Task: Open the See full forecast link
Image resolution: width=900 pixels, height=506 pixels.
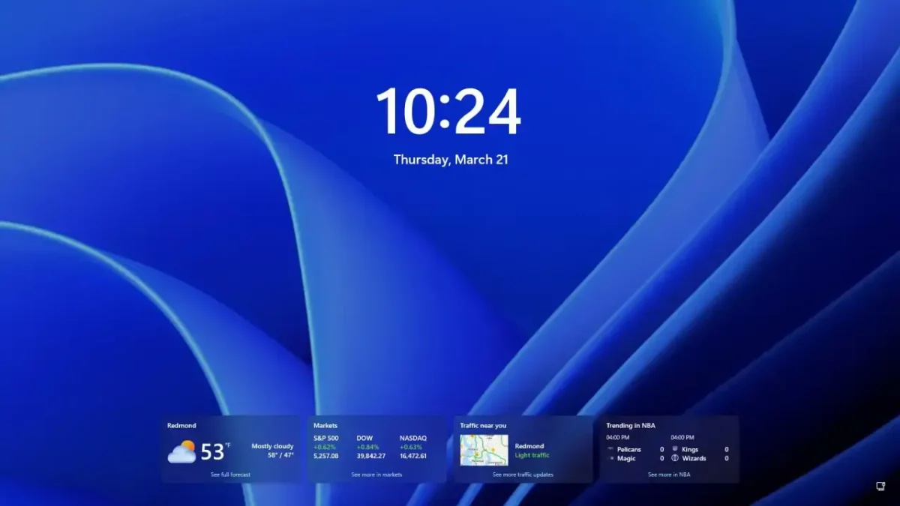Action: click(230, 475)
